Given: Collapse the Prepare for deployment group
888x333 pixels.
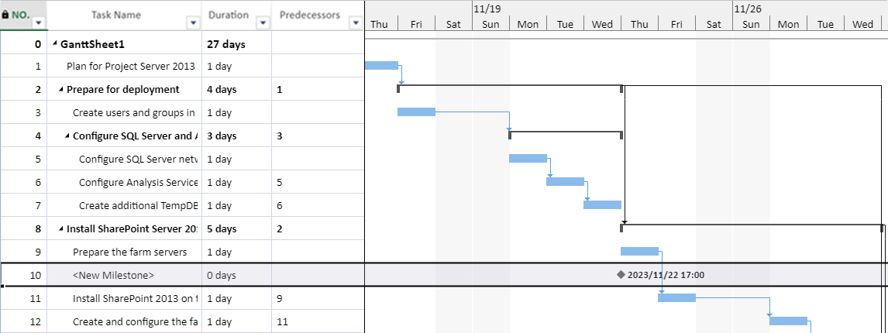Looking at the screenshot, I should click(61, 90).
